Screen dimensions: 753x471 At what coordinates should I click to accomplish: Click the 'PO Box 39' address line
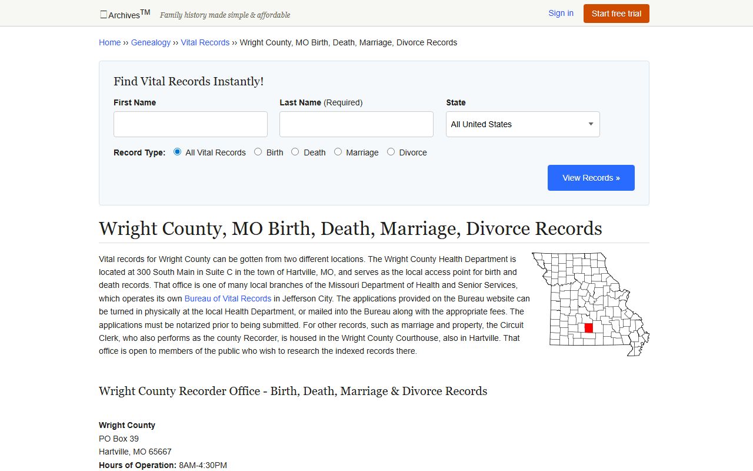point(119,439)
